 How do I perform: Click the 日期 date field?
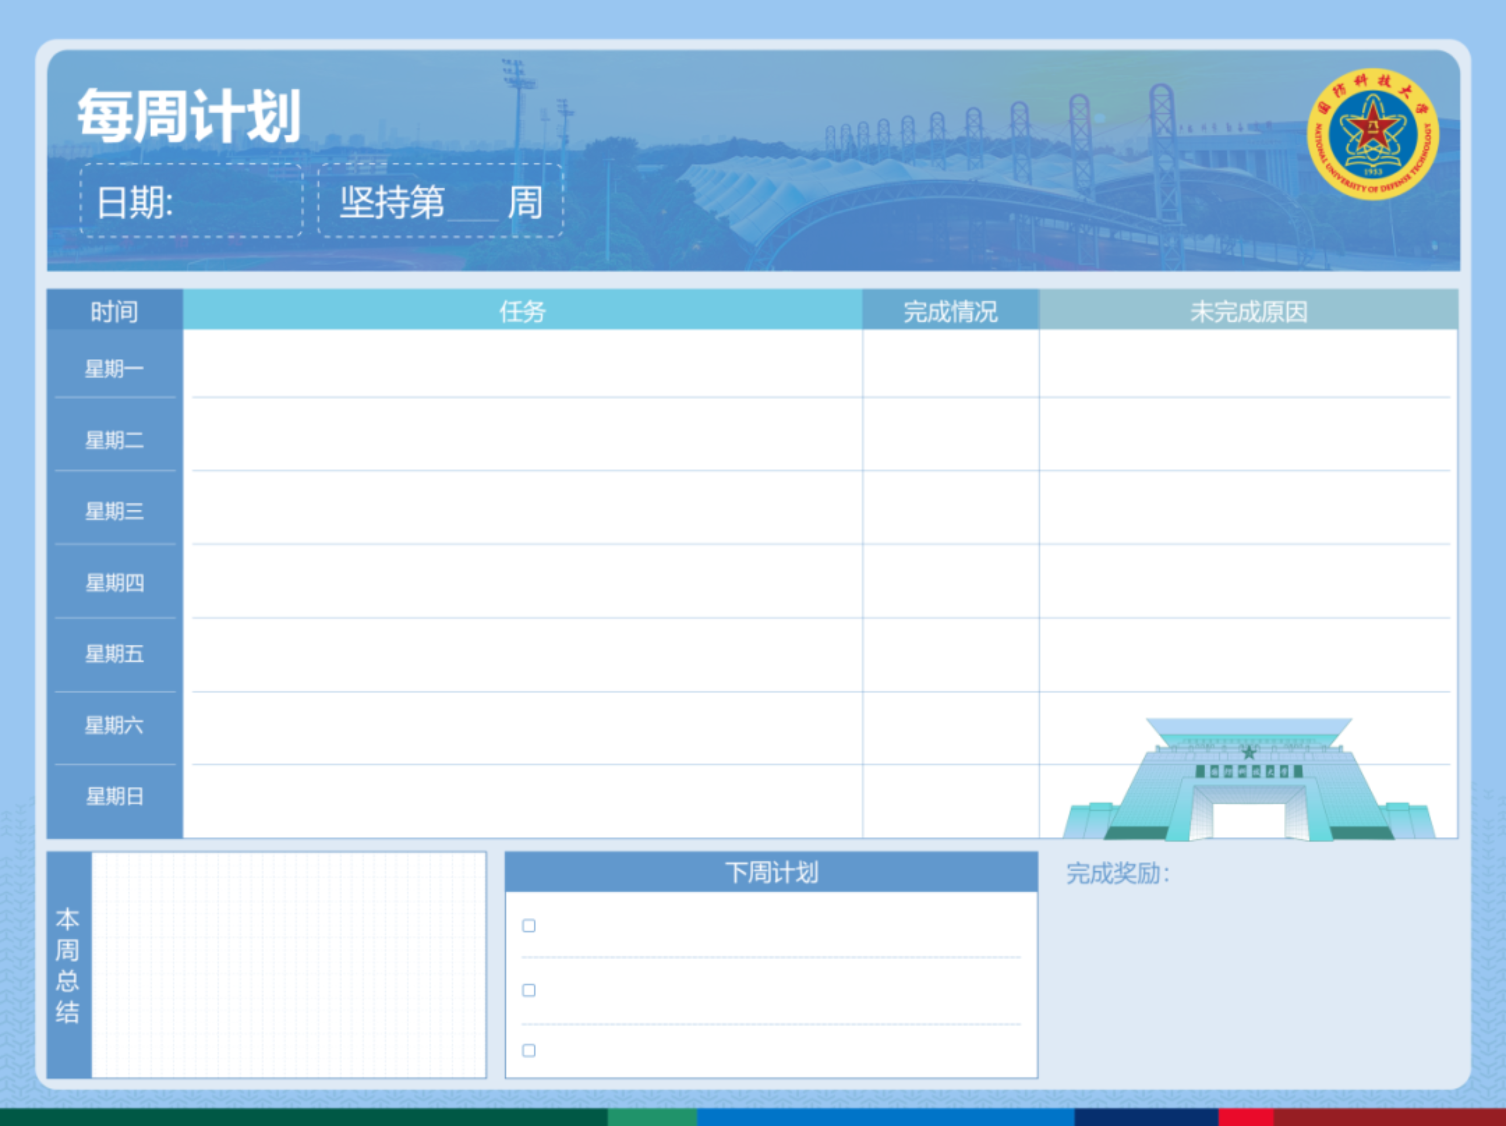191,202
